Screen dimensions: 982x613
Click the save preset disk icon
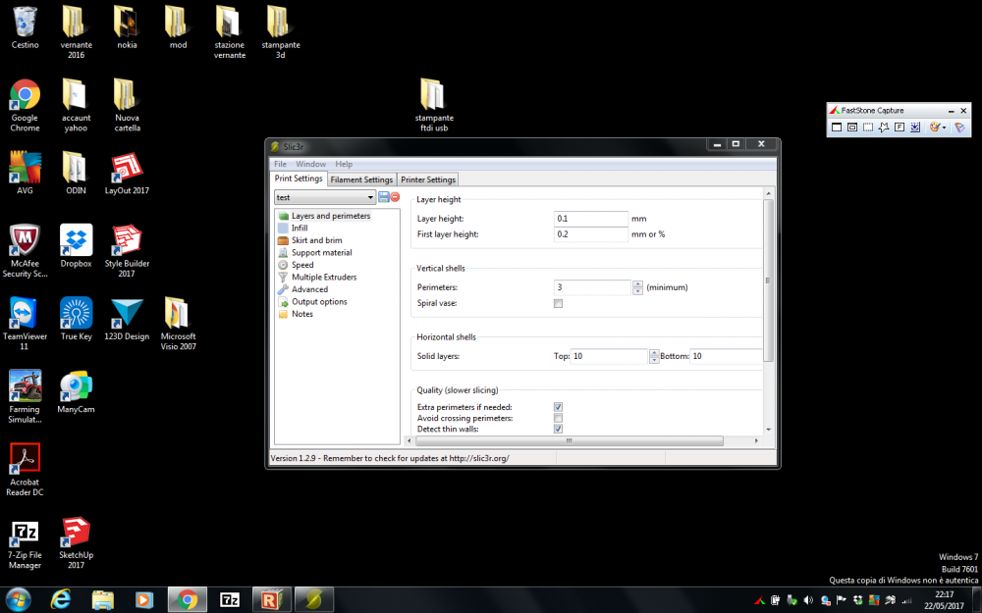tap(384, 197)
